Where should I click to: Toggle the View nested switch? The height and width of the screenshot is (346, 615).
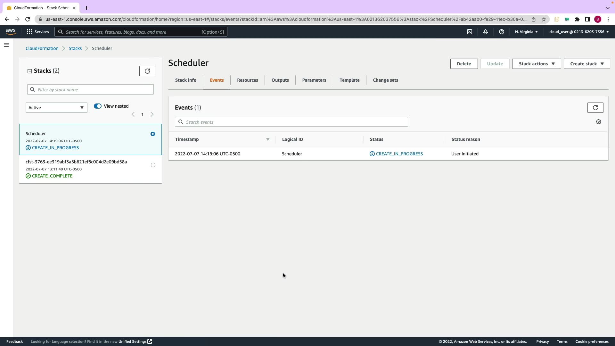click(x=98, y=106)
